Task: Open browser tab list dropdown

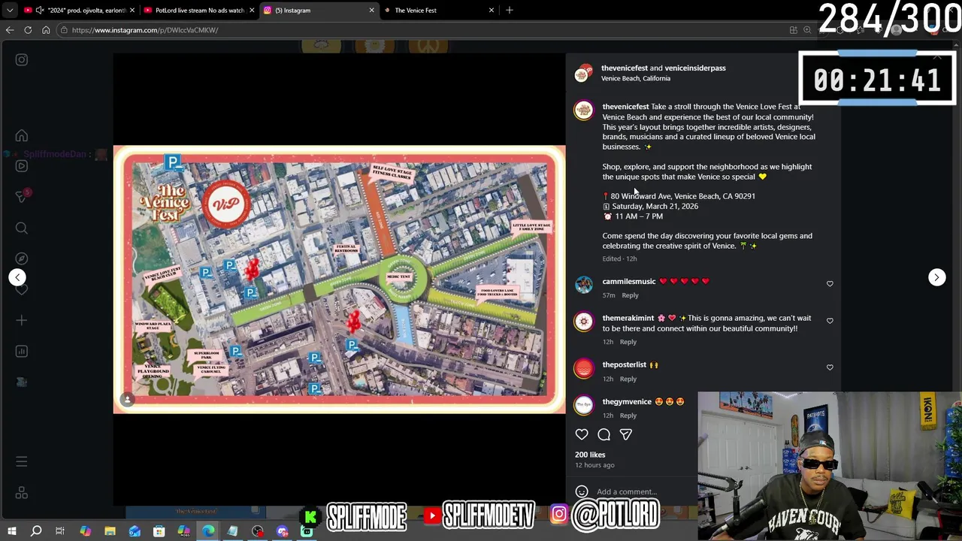Action: coord(10,11)
